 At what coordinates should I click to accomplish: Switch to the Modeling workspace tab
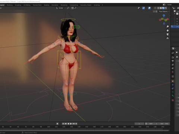[10, 5]
